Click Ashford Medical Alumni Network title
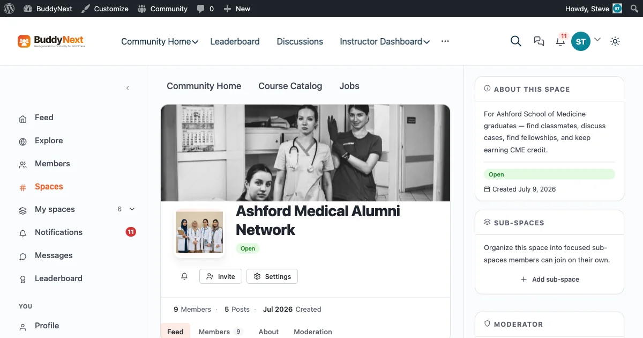 [318, 221]
